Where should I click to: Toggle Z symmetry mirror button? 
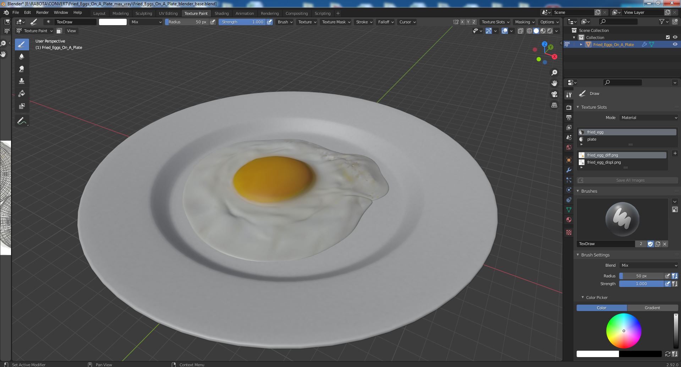point(474,22)
